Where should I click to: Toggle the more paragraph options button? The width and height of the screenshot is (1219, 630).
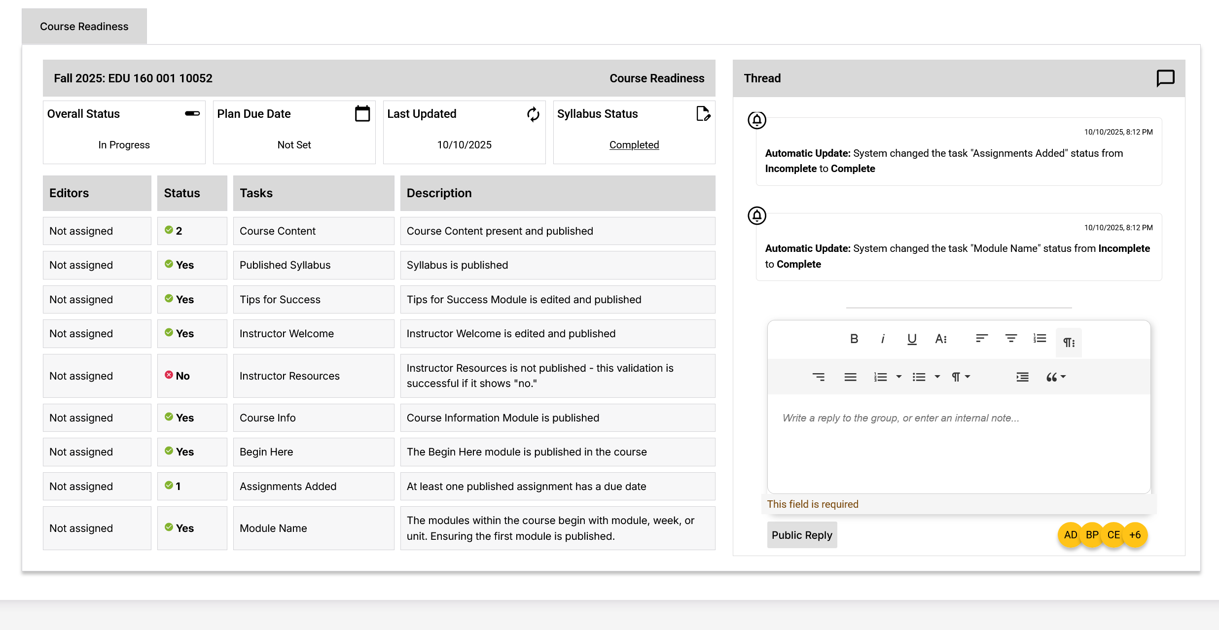pyautogui.click(x=1069, y=342)
